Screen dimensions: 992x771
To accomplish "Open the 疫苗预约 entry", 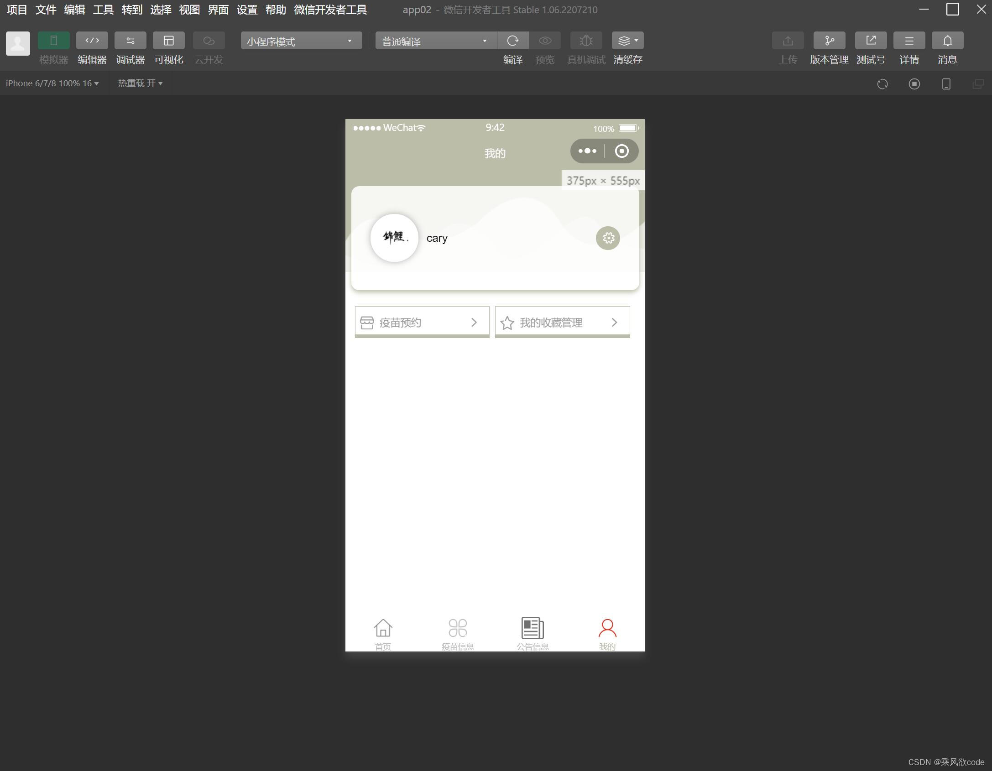I will click(x=422, y=323).
